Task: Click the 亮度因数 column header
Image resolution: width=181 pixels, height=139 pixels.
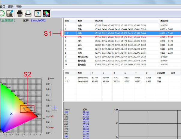Action: 164,21
